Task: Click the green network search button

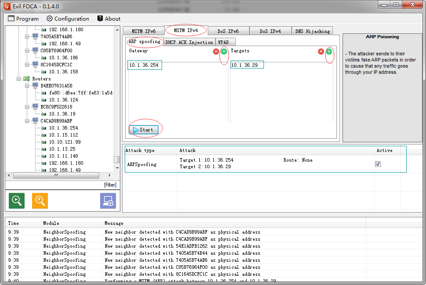Action: click(x=17, y=201)
